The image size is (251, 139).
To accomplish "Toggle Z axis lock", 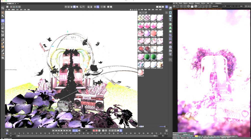I will pos(17,7).
